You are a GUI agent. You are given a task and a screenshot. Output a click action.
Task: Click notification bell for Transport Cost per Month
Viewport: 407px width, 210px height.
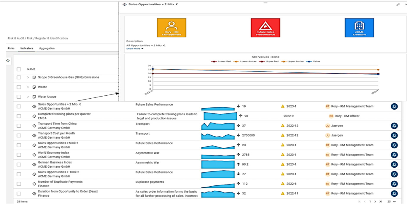394,135
